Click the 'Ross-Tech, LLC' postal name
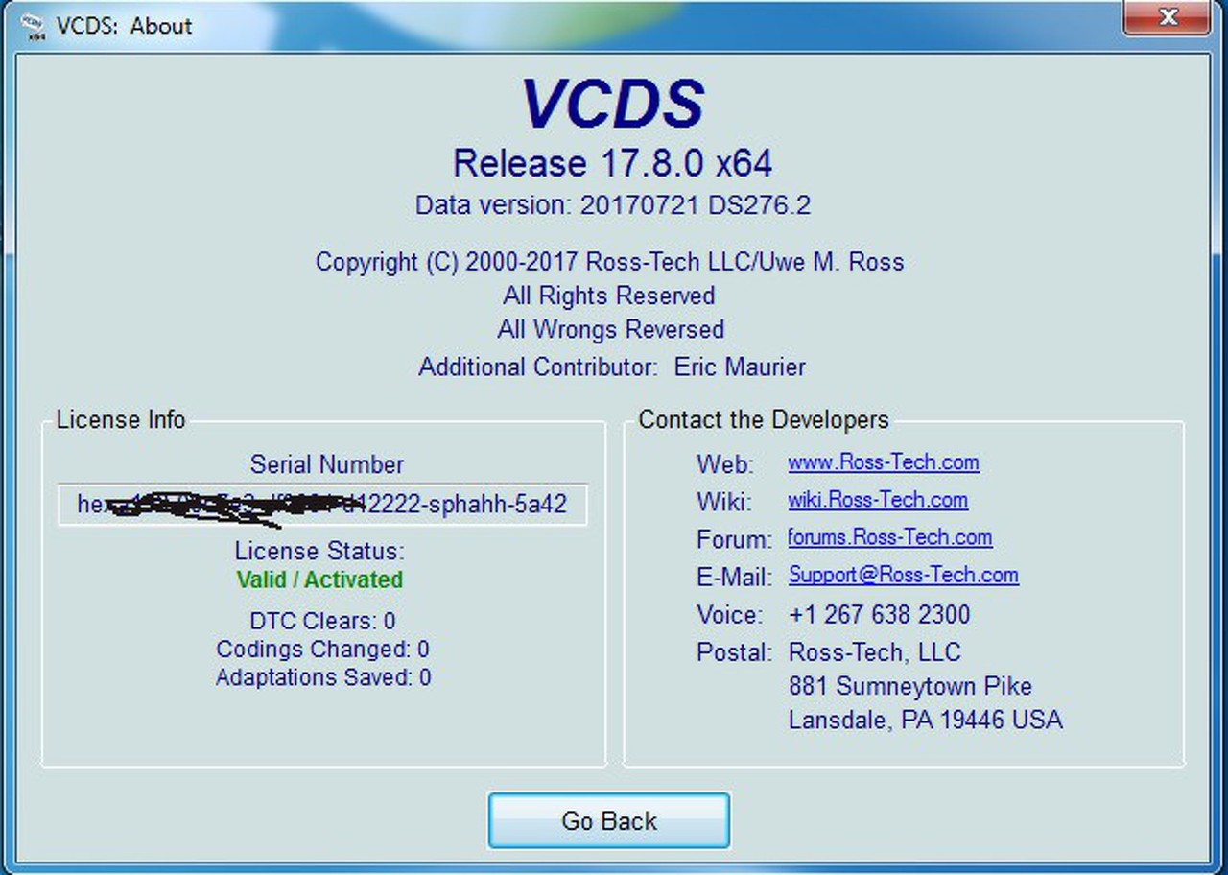The image size is (1228, 875). [874, 652]
